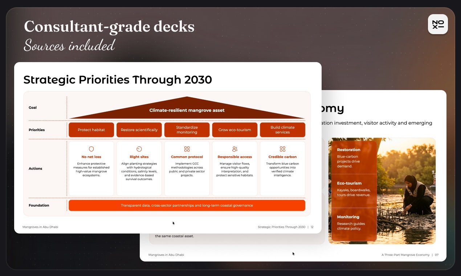461x276 pixels.
Task: Click the 'Common protocol' action card title
Action: tap(187, 157)
